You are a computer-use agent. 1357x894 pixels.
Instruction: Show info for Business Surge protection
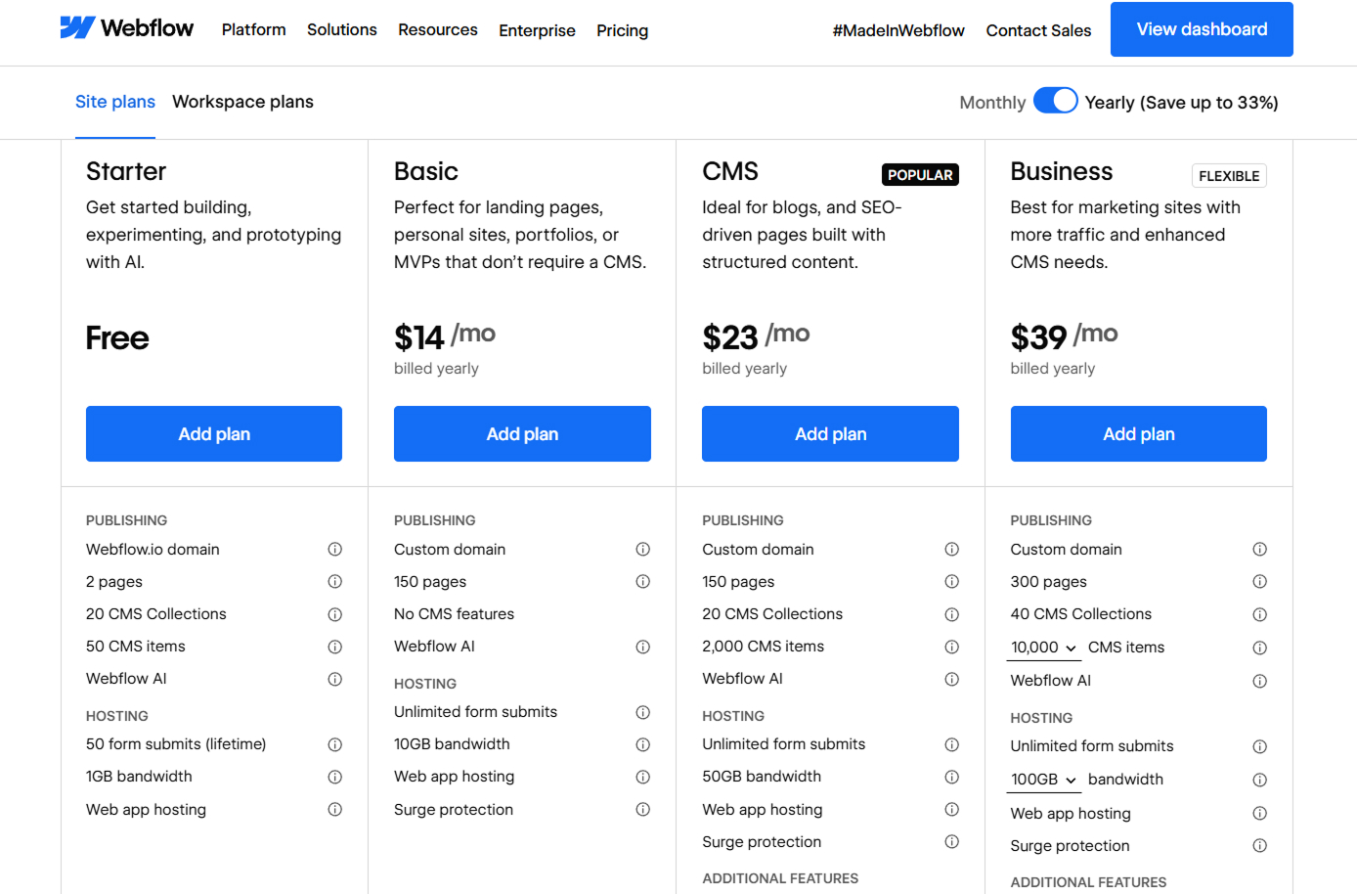(1260, 845)
